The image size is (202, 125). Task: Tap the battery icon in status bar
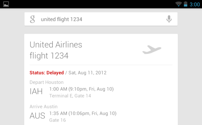[186, 4]
